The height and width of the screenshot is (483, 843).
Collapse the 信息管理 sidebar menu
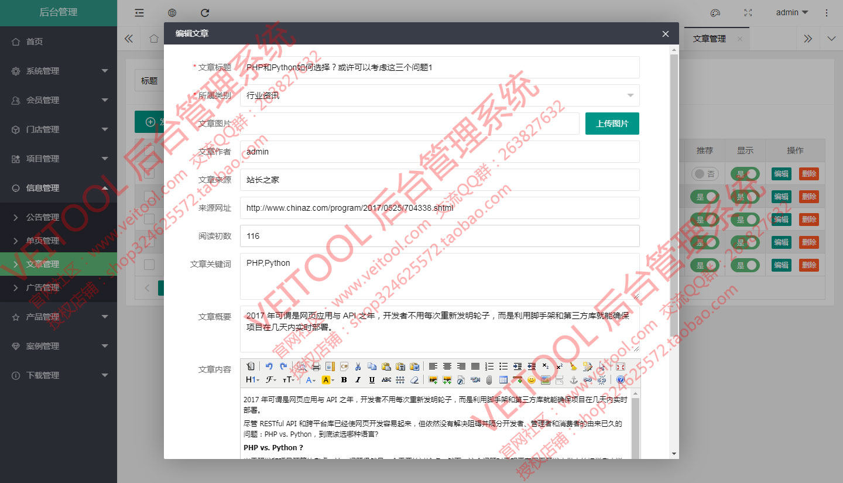click(59, 188)
